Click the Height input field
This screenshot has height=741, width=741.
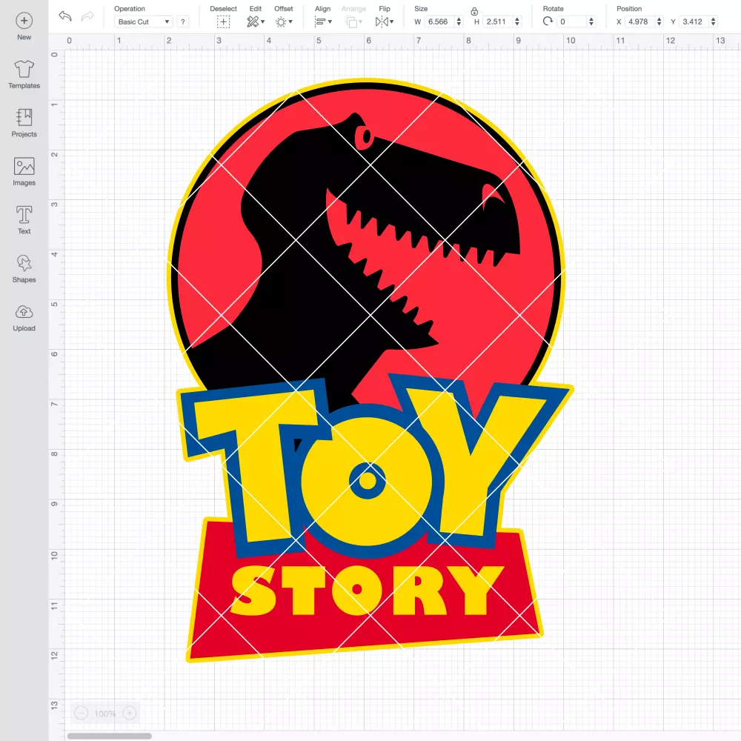497,21
